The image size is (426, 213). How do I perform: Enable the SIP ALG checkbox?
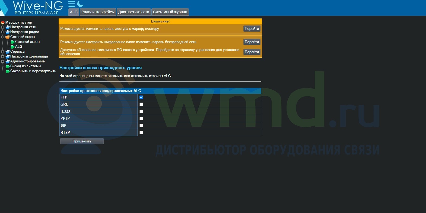coord(141,125)
